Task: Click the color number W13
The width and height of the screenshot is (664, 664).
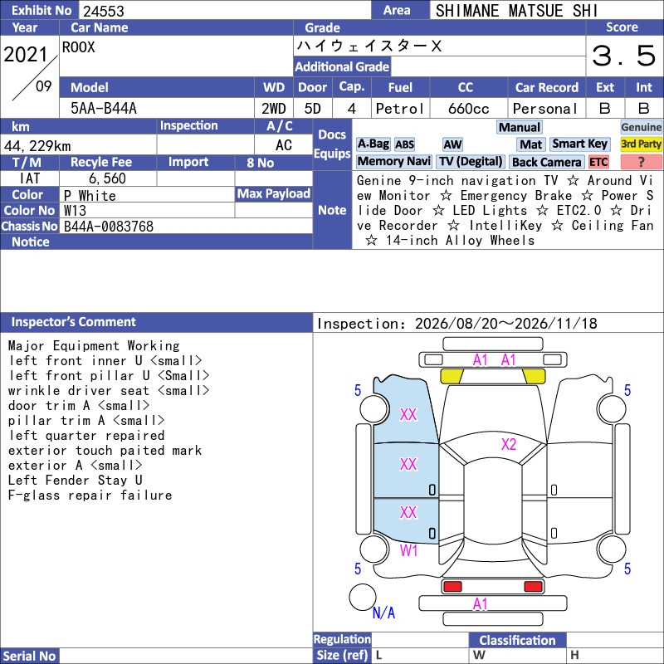Action: coord(75,211)
